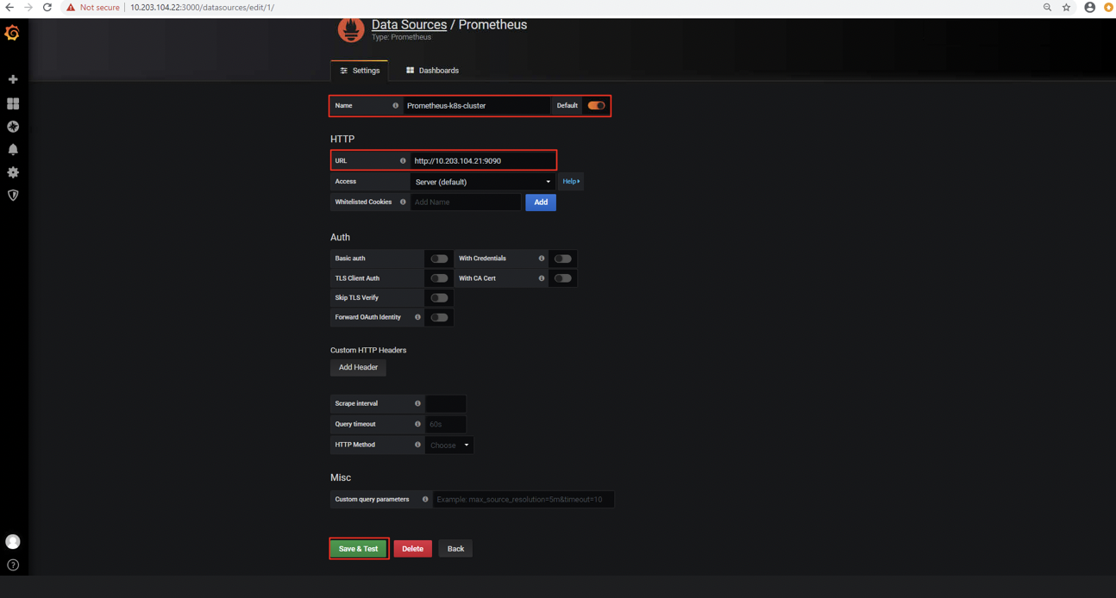The height and width of the screenshot is (598, 1116).
Task: Click the 'Custom HTTP Headers' heading text
Action: click(368, 351)
